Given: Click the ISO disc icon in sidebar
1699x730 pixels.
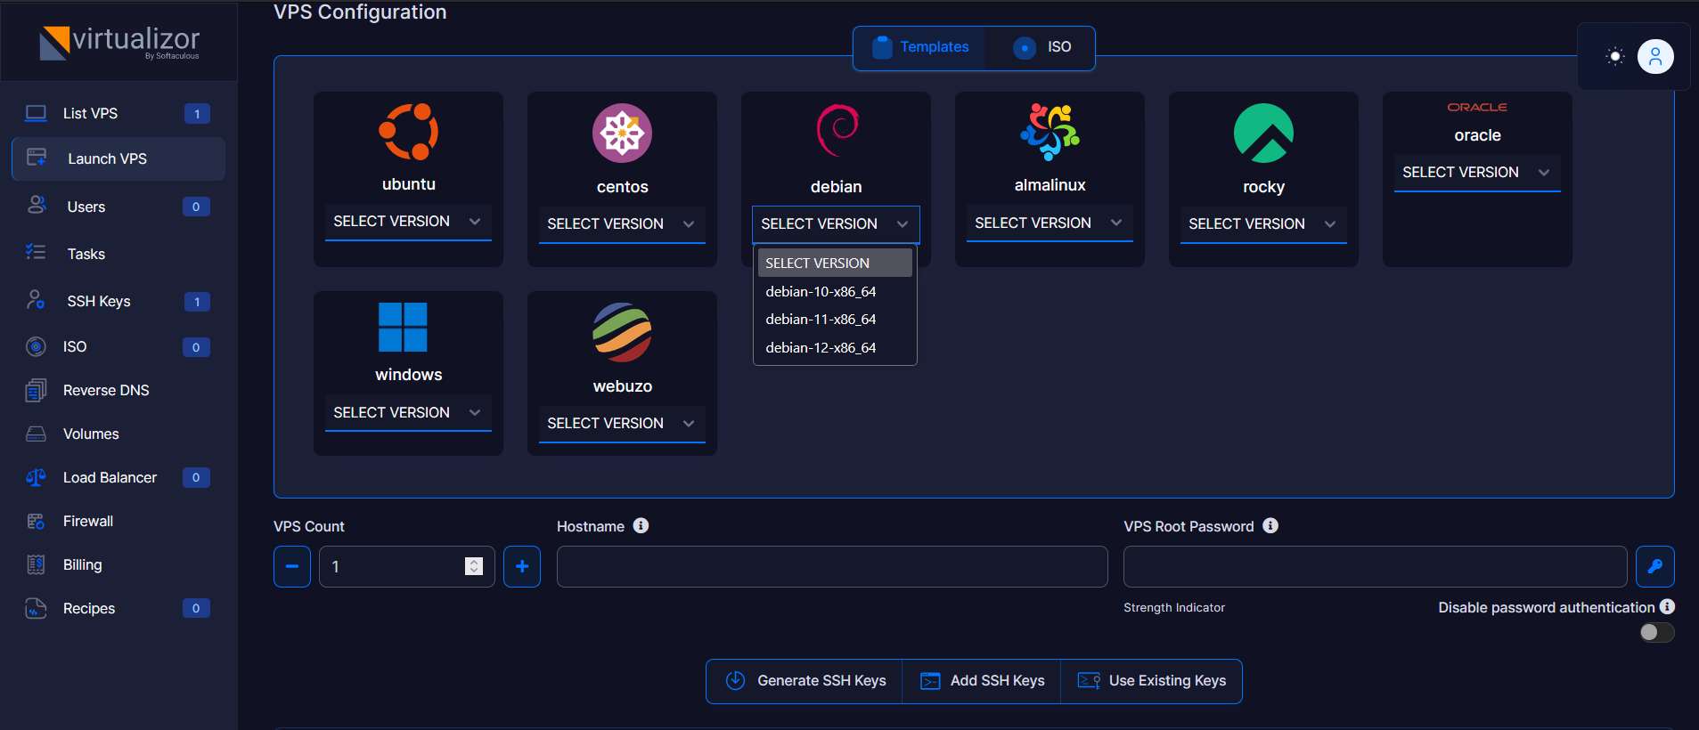Looking at the screenshot, I should [x=36, y=346].
